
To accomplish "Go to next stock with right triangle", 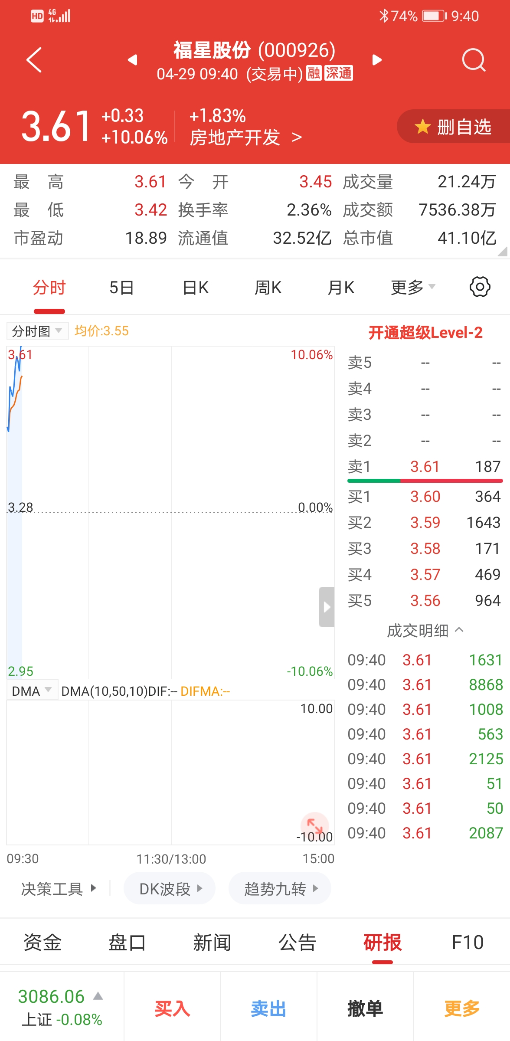I will pyautogui.click(x=377, y=60).
